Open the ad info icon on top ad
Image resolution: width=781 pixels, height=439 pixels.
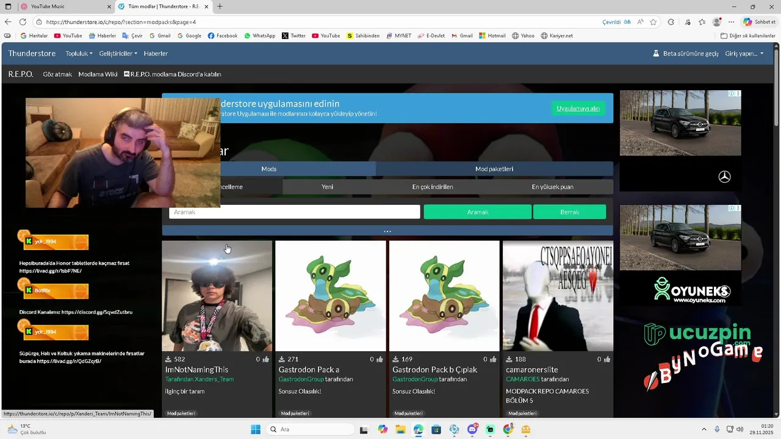732,94
